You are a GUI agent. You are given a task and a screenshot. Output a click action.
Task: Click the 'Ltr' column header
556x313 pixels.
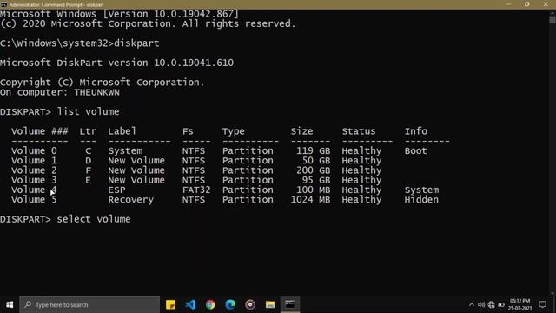pyautogui.click(x=88, y=131)
